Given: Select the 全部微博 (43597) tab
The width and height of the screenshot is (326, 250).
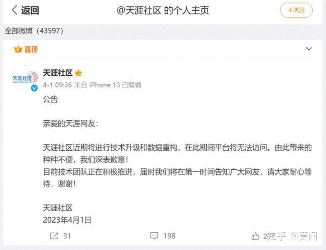Looking at the screenshot, I should 34,31.
